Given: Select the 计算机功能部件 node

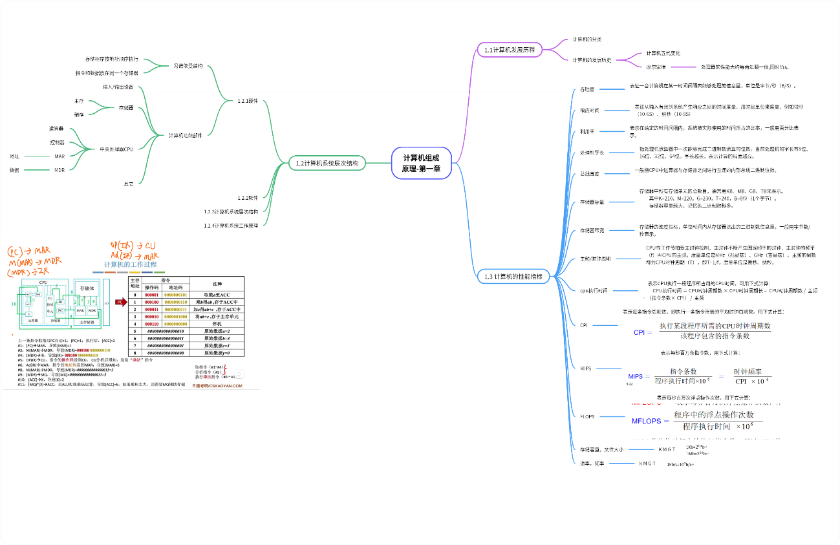Looking at the screenshot, I should pos(185,135).
